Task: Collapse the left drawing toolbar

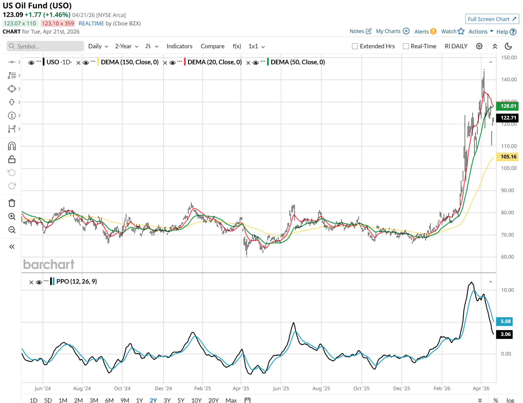Action: pos(12,246)
